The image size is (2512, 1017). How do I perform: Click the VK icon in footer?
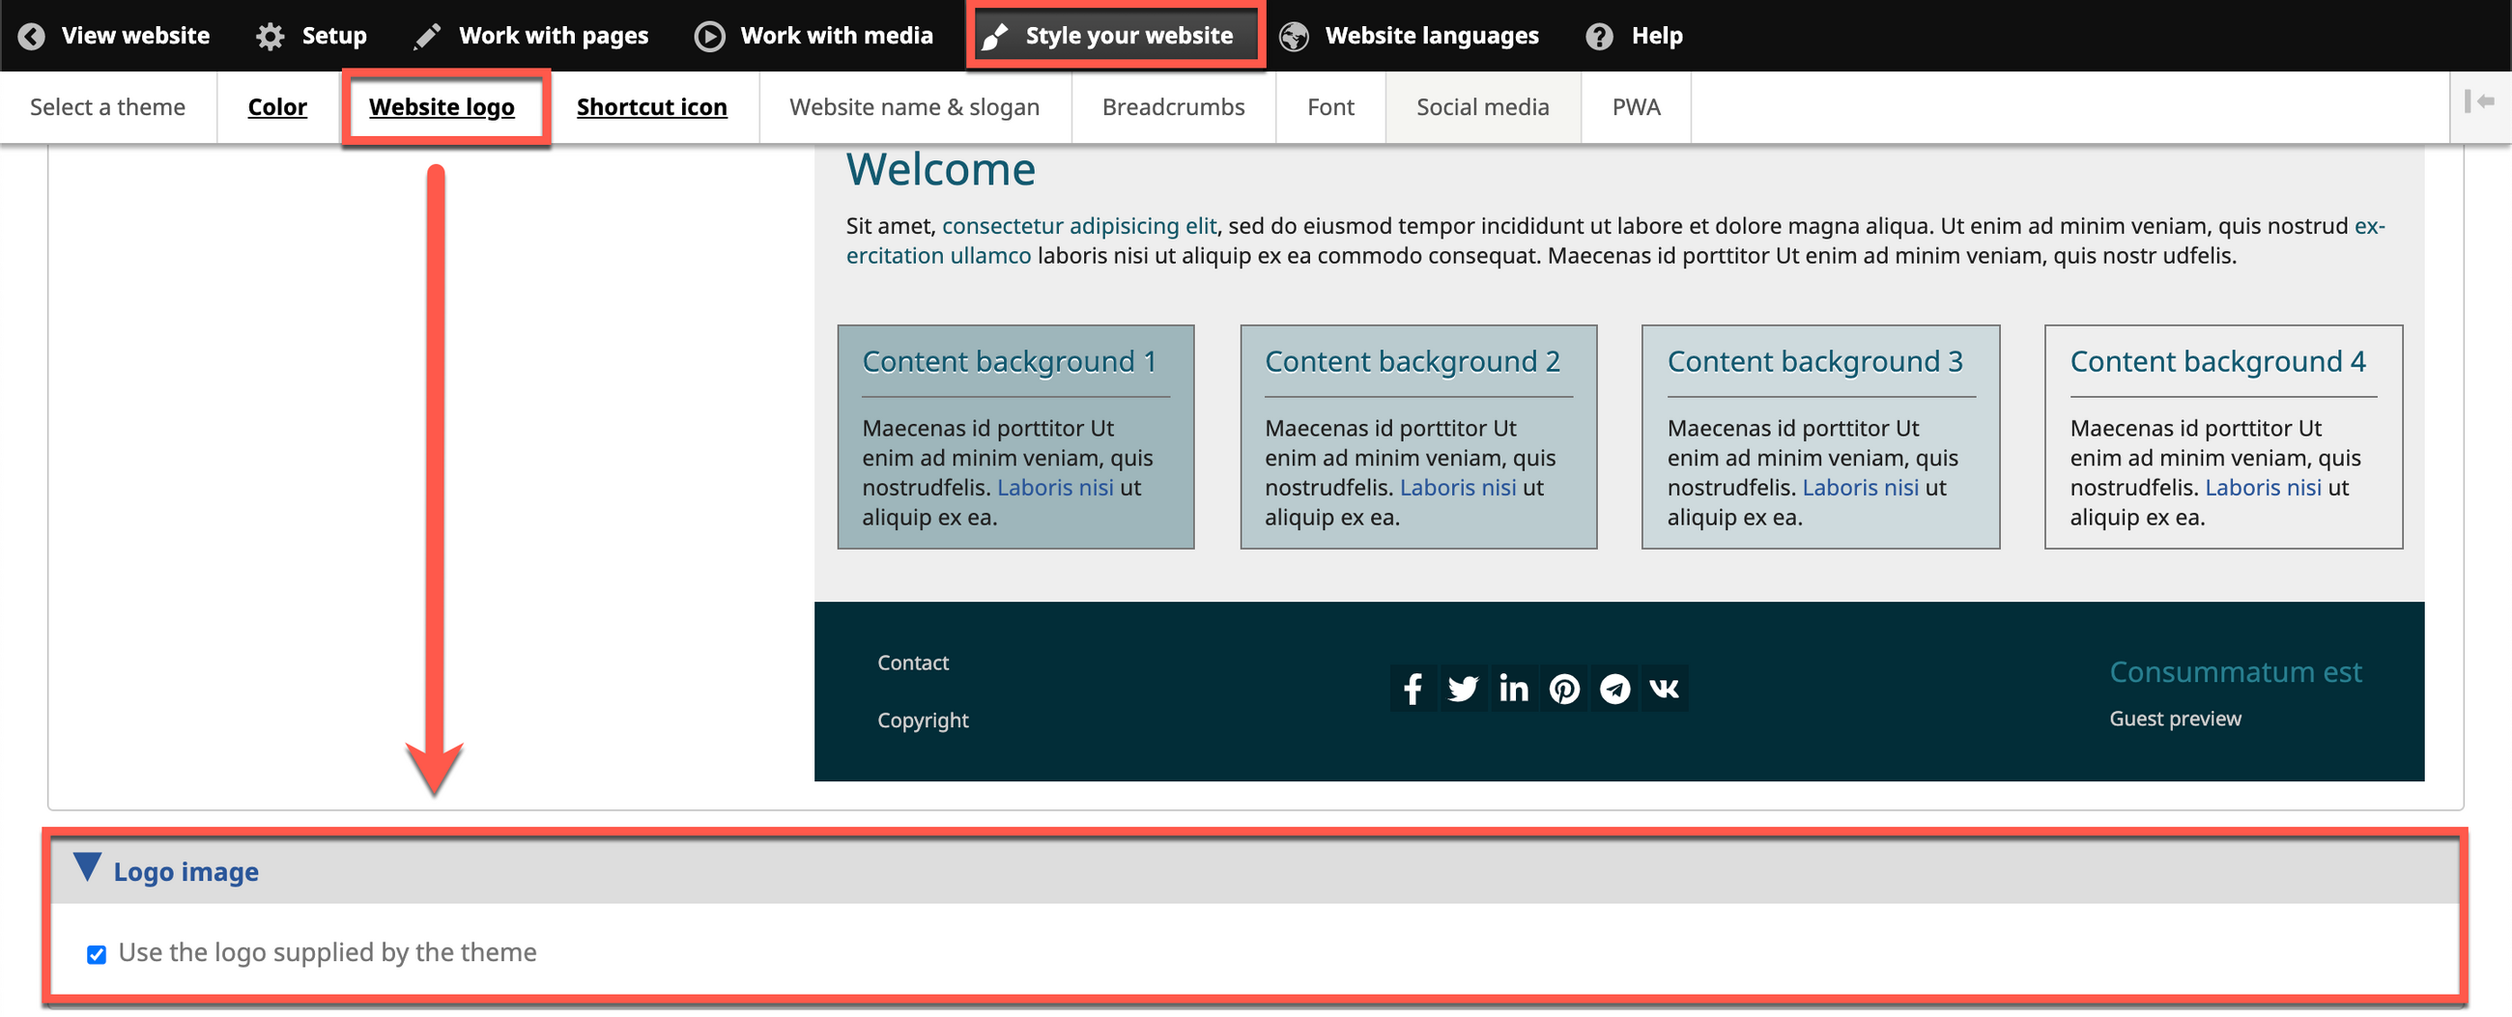click(x=1665, y=689)
